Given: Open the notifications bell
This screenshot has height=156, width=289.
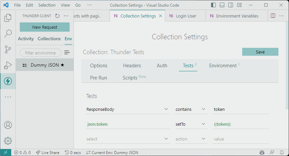Looking at the screenshot, I should tap(282, 152).
